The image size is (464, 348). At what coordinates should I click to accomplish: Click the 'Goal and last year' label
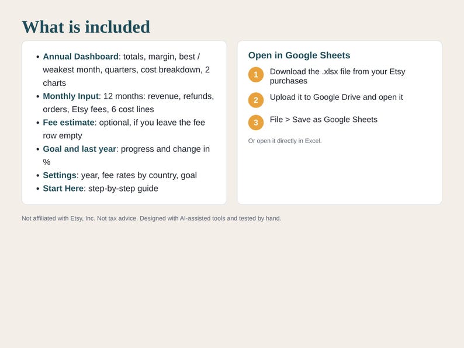79,149
